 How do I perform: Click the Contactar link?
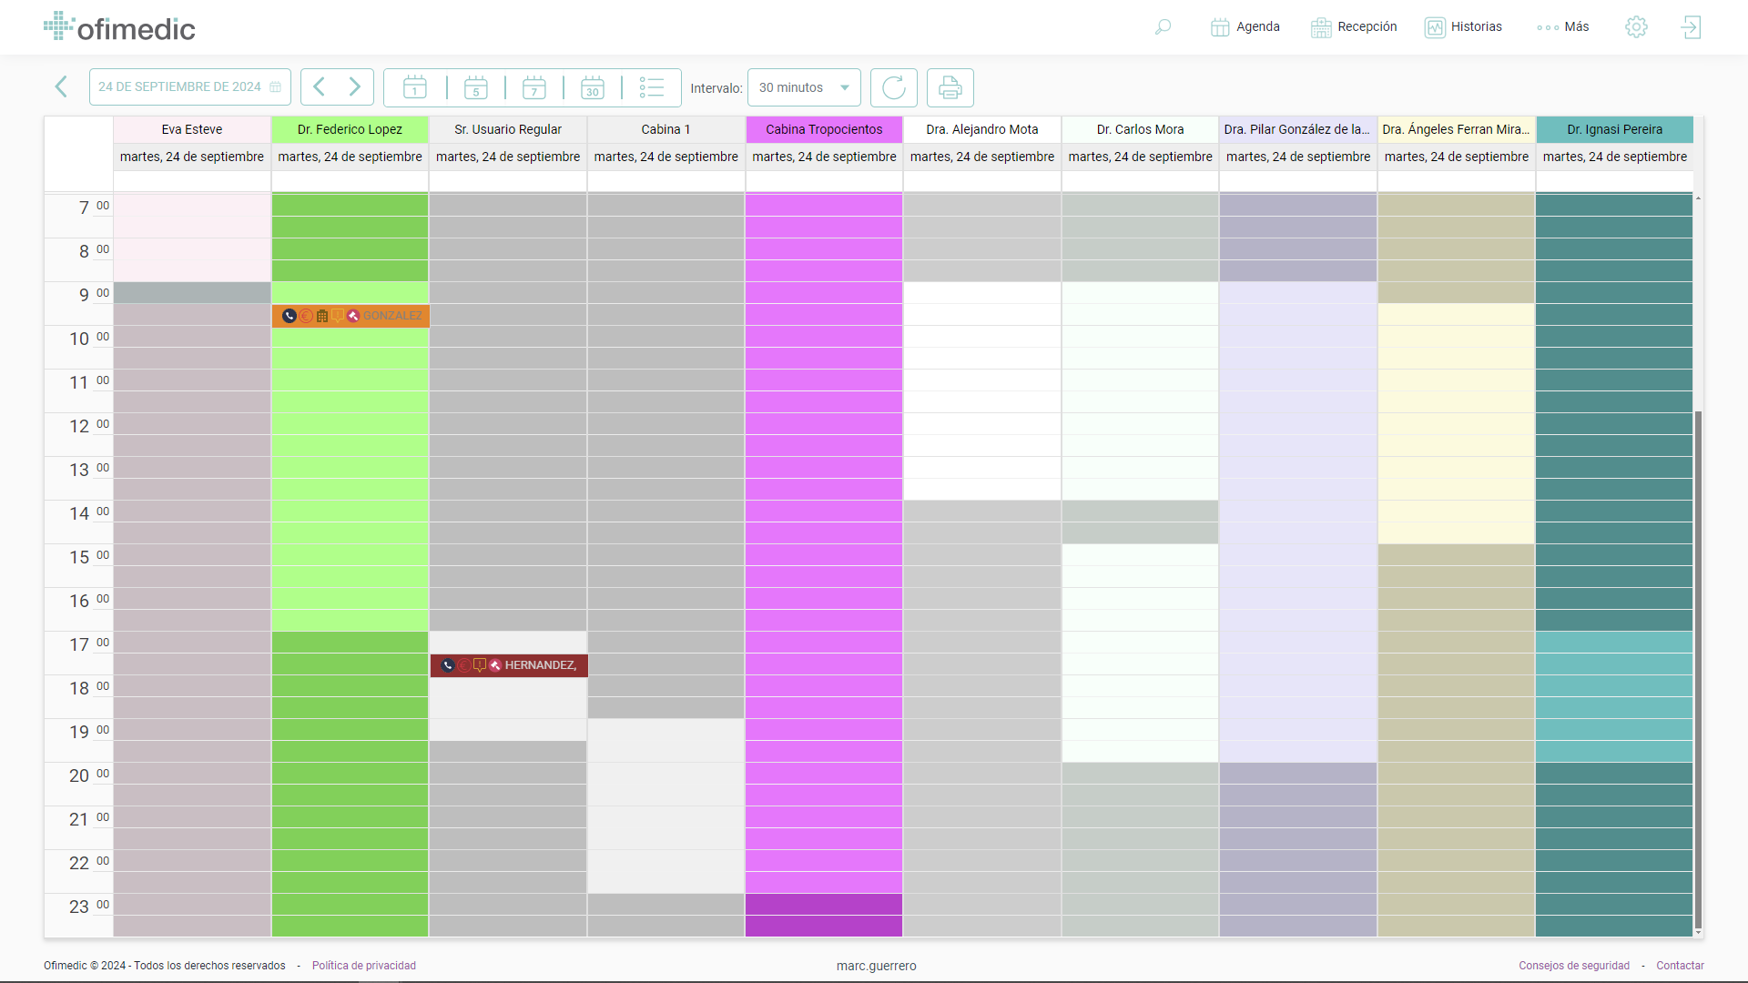pyautogui.click(x=1680, y=966)
